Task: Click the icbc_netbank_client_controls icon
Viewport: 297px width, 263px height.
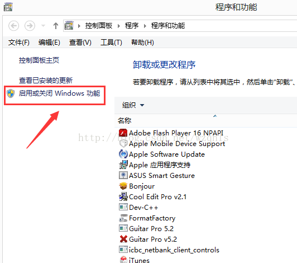Action: 123,250
